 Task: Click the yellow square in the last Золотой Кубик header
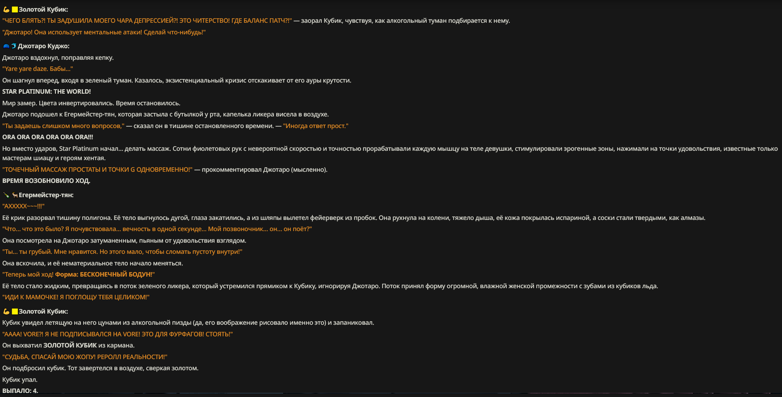pos(15,311)
